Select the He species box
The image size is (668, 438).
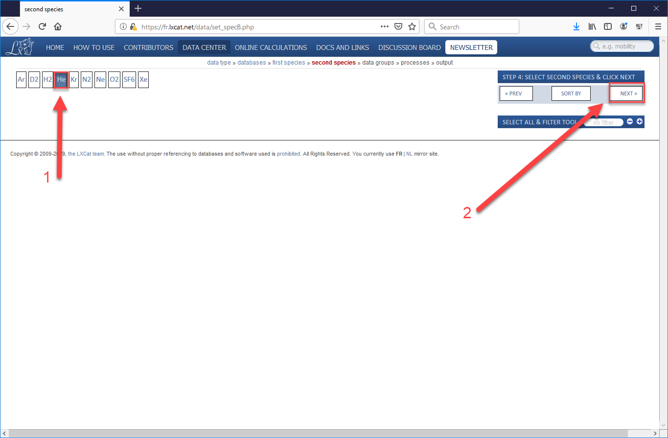tap(61, 79)
